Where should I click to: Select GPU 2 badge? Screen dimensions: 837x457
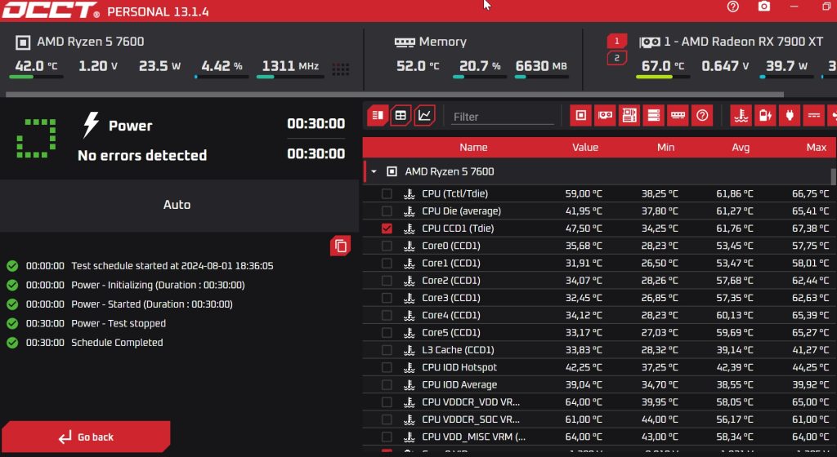[616, 58]
